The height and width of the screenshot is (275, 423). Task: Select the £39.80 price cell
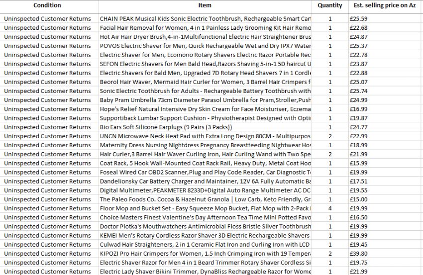[386, 254]
